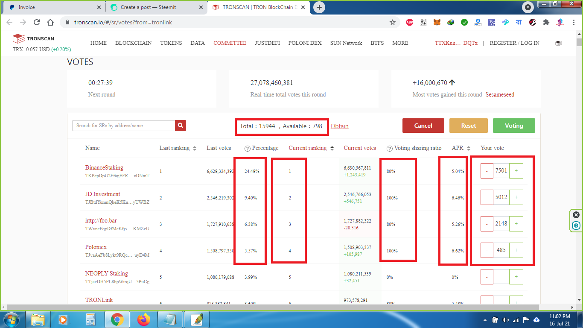Screen dimensions: 583x328
Task: Increase http://foo.bar vote with plus button
Action: (516, 224)
